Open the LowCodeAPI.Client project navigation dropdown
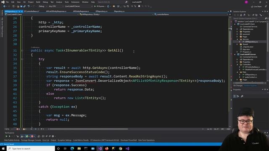 42,15
